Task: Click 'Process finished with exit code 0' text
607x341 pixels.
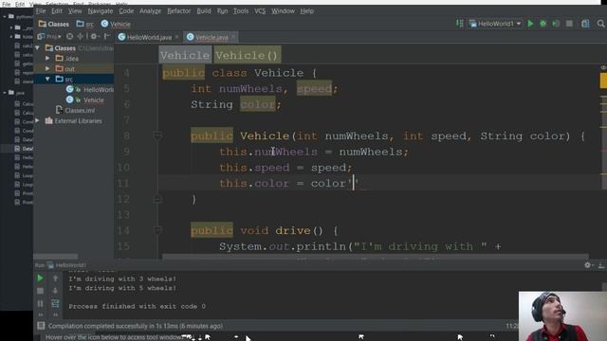Action: click(x=137, y=306)
